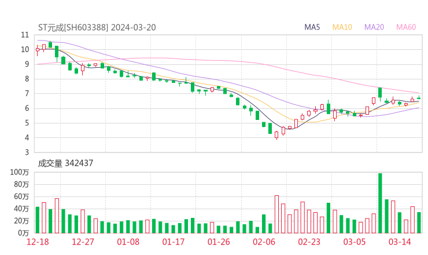Click the 03-05 date axis label

(355, 242)
